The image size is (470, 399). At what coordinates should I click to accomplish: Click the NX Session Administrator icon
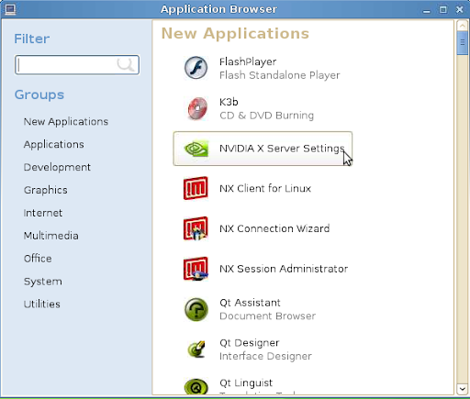point(196,269)
